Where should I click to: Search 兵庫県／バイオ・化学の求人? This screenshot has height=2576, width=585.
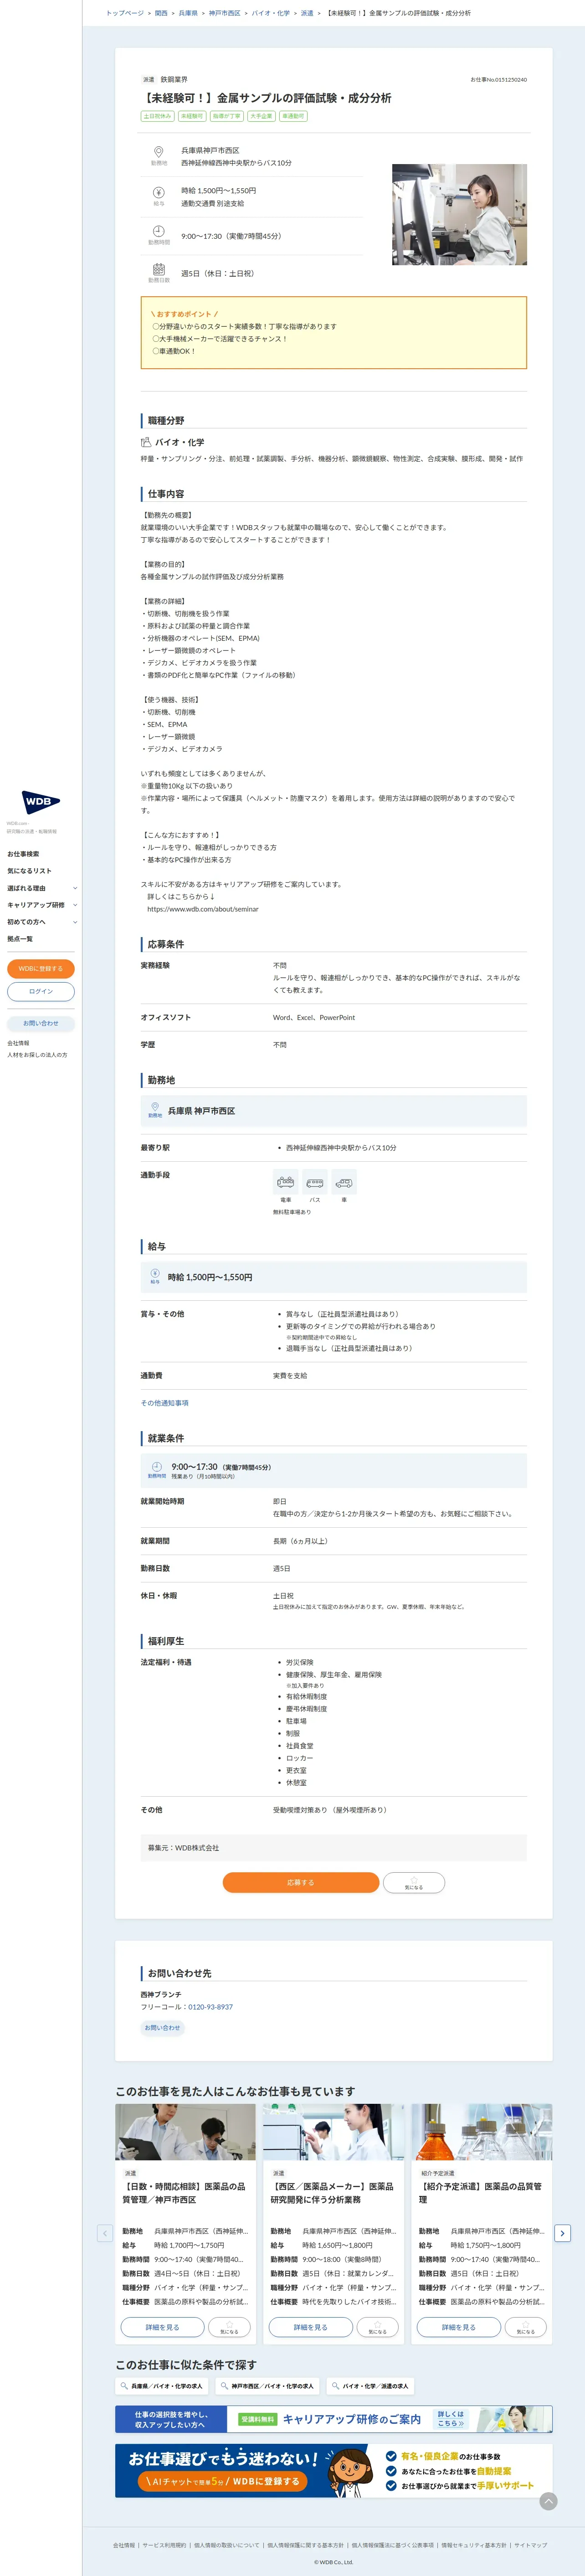[163, 2386]
